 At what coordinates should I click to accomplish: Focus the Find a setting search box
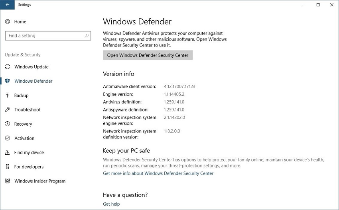click(44, 36)
